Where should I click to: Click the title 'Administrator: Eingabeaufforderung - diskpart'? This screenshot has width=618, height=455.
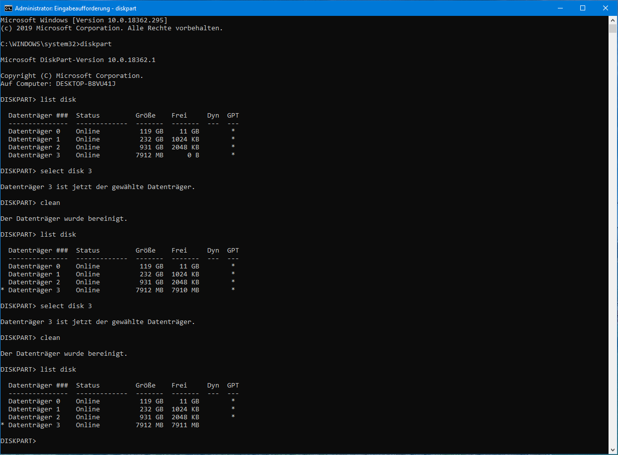(x=76, y=8)
